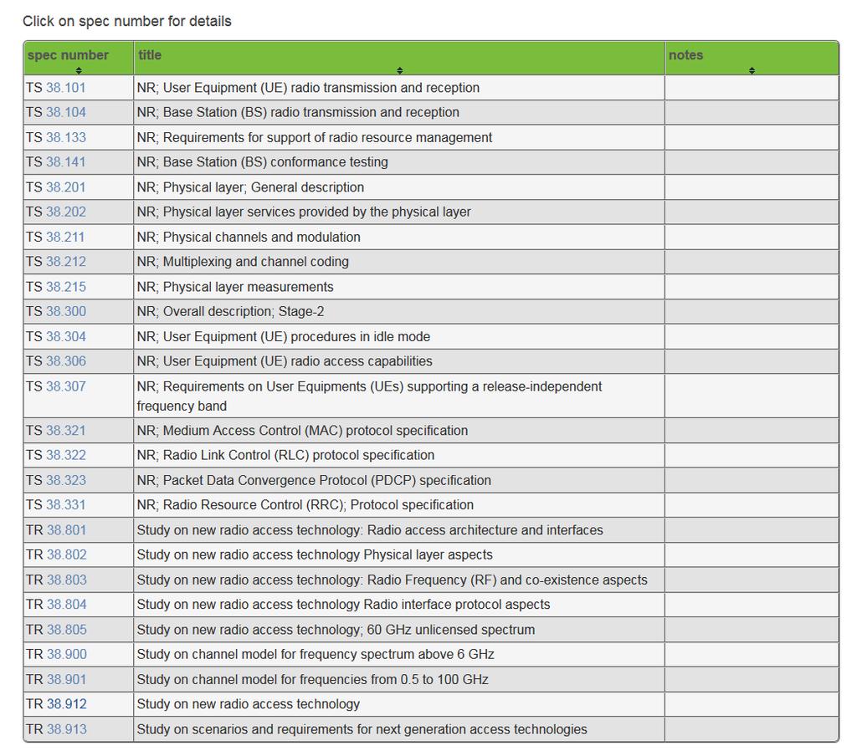
Task: Sort table by spec number column arrows
Action: pyautogui.click(x=79, y=70)
